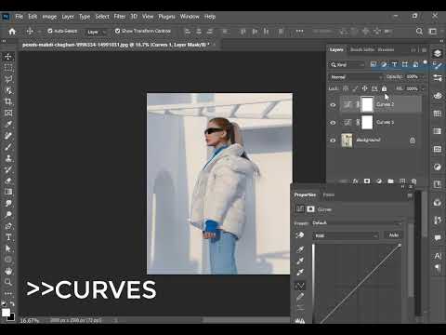Select edit points curve mode icon

[x=300, y=286]
